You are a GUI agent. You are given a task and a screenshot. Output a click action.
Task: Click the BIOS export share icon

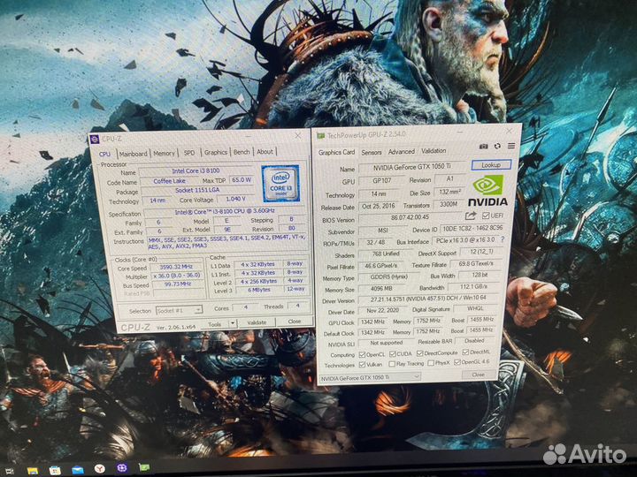(x=471, y=216)
